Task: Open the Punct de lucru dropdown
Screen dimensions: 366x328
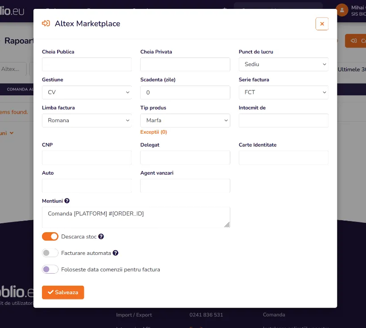Action: click(283, 64)
